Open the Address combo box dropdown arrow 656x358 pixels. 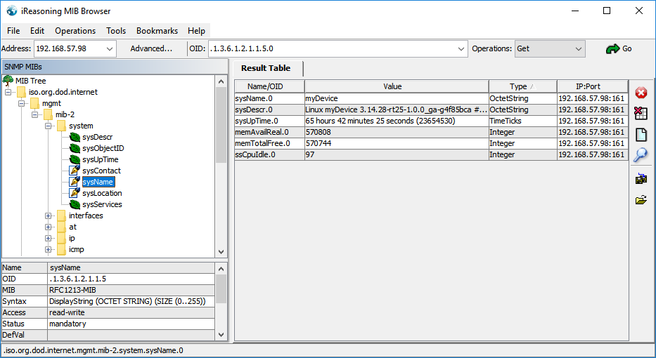click(110, 49)
